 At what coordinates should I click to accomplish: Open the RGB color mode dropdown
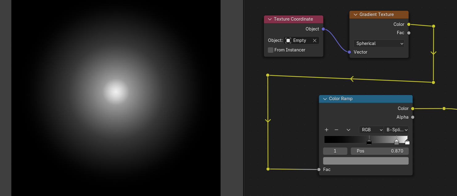[x=371, y=130]
